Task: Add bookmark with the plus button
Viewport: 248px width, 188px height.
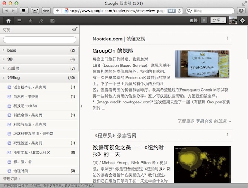Action: 57,11
